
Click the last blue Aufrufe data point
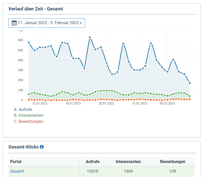coord(190,83)
